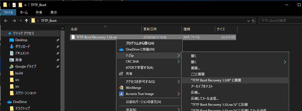
Task: Click the 画像 pin icon
Action: pos(58,60)
